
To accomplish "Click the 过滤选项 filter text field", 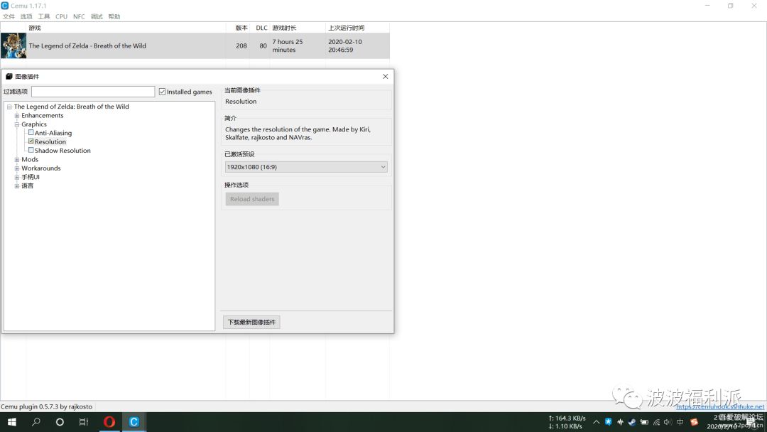I will (93, 92).
